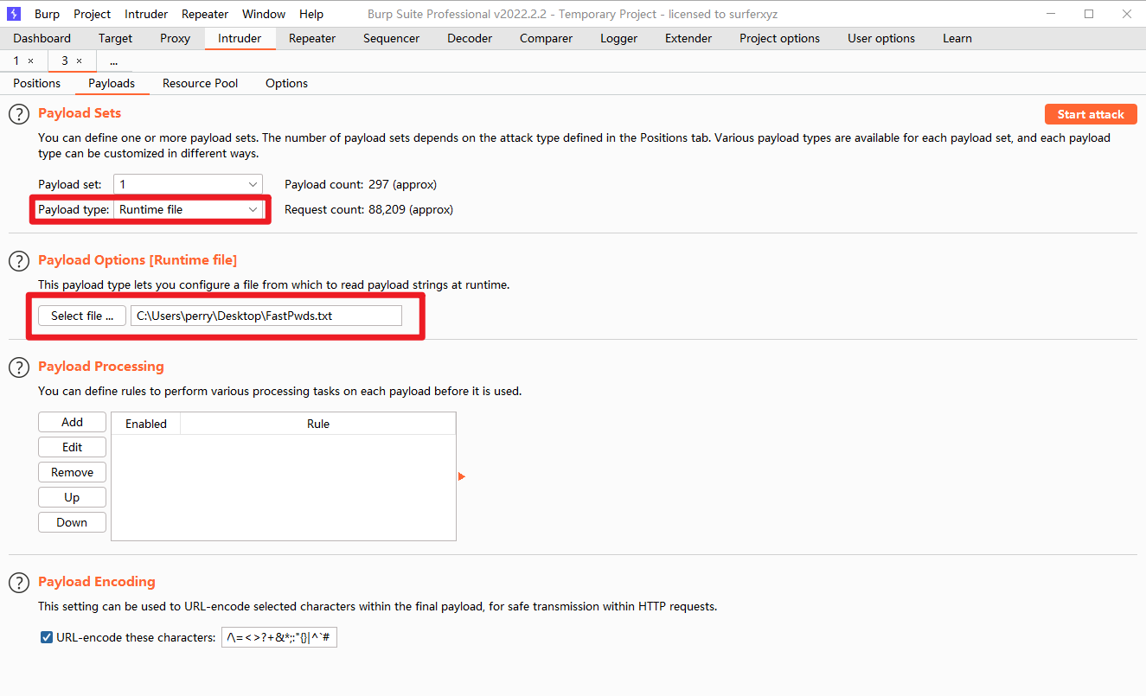The height and width of the screenshot is (696, 1146).
Task: Click the FastPwds.txt file path field
Action: click(x=266, y=316)
